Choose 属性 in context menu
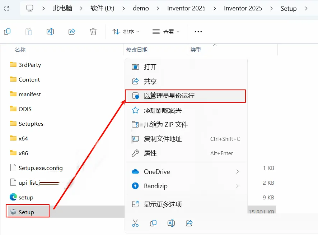 coord(186,153)
